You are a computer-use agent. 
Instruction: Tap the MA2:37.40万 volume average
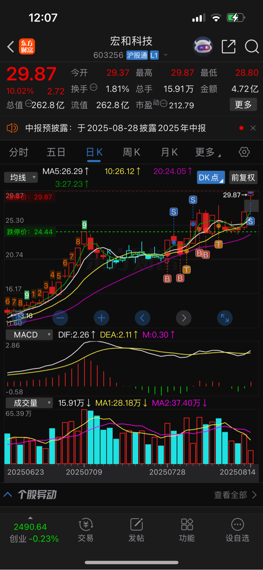(x=179, y=403)
